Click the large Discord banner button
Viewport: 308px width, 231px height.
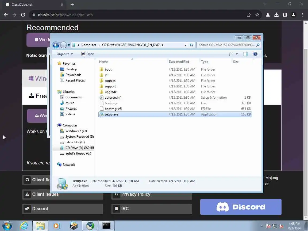click(241, 207)
